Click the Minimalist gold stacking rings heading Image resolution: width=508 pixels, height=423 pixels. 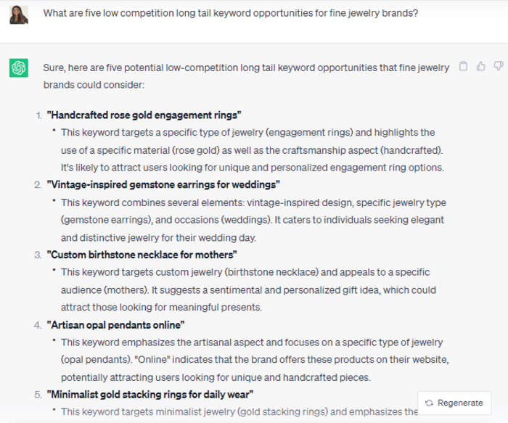point(150,395)
